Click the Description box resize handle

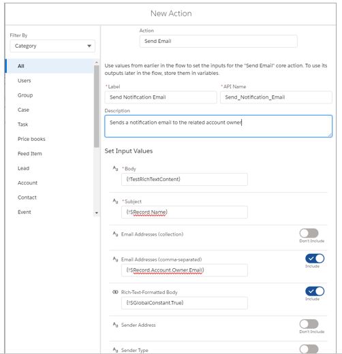pos(330,135)
